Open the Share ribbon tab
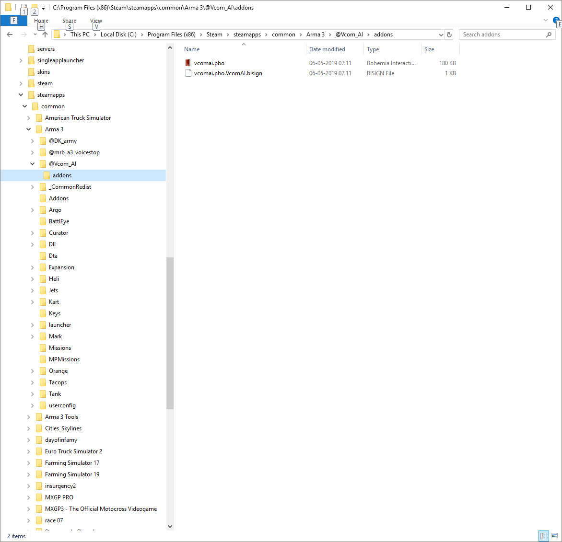The height and width of the screenshot is (542, 562). (x=69, y=21)
